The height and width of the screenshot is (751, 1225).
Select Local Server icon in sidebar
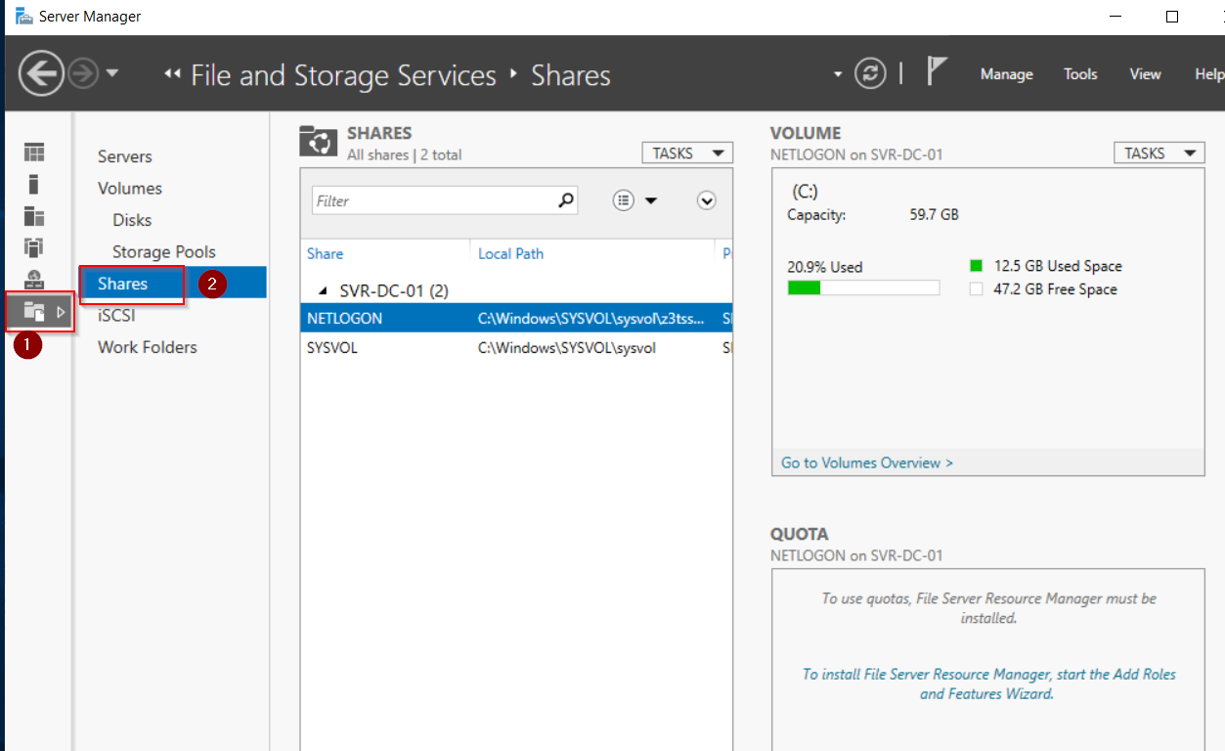[x=34, y=184]
